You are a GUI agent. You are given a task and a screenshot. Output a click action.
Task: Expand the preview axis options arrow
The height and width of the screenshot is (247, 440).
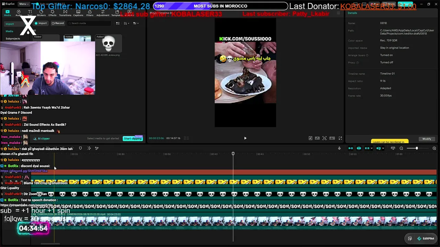[x=383, y=149]
